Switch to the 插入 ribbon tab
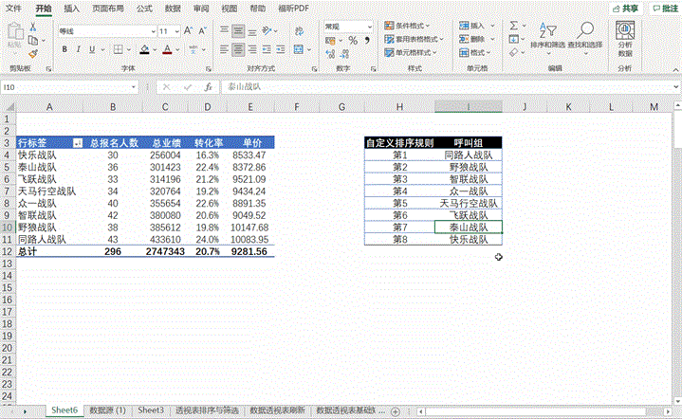 [72, 8]
